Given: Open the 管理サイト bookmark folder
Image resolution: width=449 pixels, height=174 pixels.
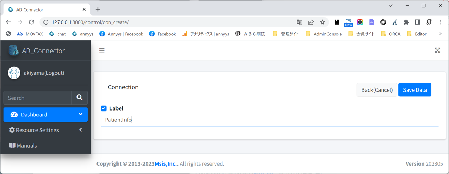Looking at the screenshot, I should (286, 34).
